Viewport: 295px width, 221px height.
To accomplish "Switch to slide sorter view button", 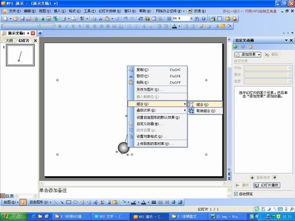I will (7, 196).
